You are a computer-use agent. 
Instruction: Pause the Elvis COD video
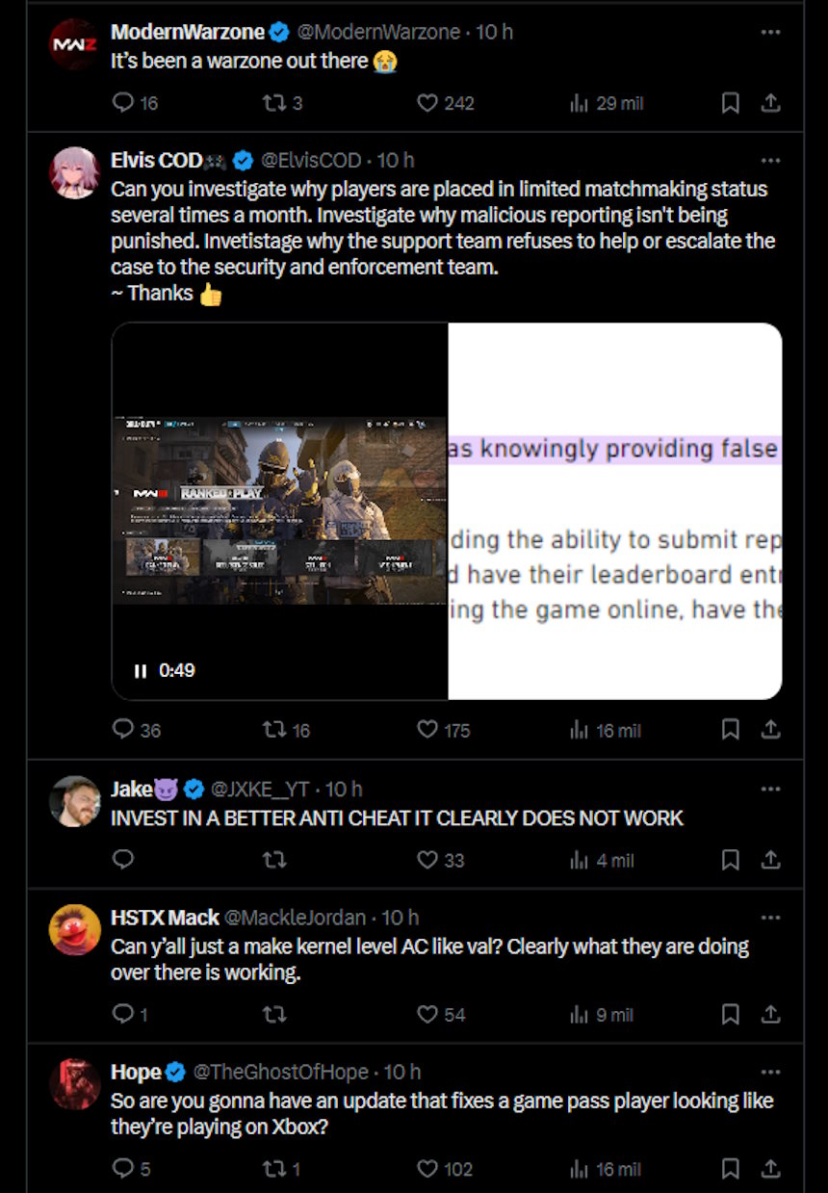coord(141,671)
